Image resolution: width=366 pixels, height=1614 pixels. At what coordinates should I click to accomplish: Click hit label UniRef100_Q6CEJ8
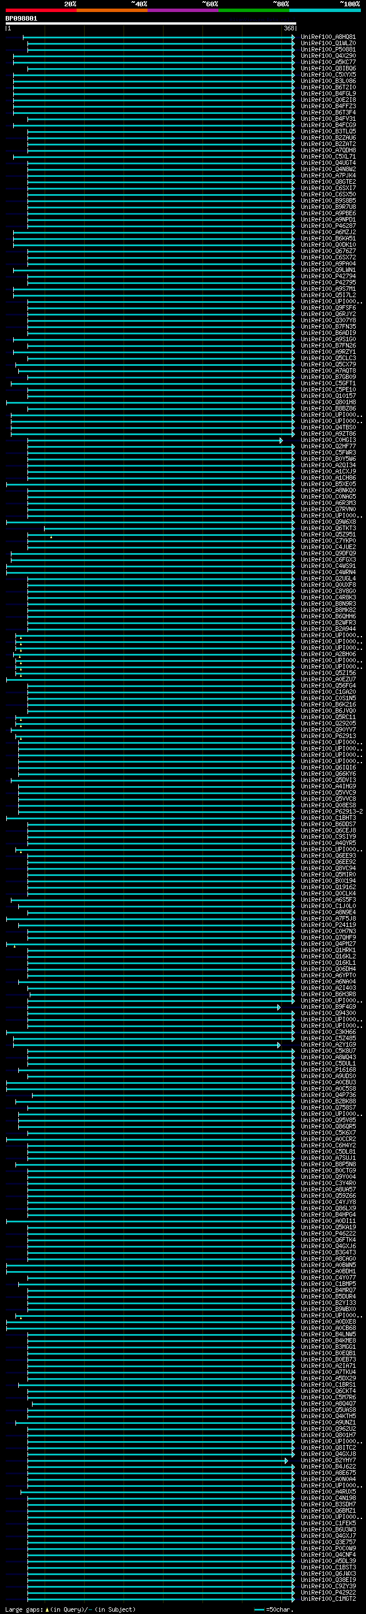[328, 830]
